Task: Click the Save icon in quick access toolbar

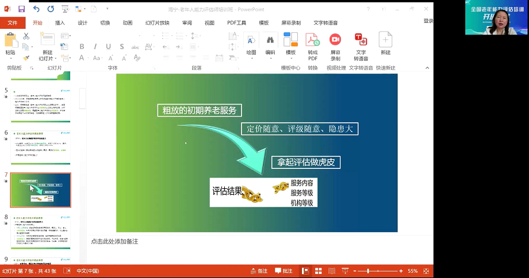Action: coord(21,9)
